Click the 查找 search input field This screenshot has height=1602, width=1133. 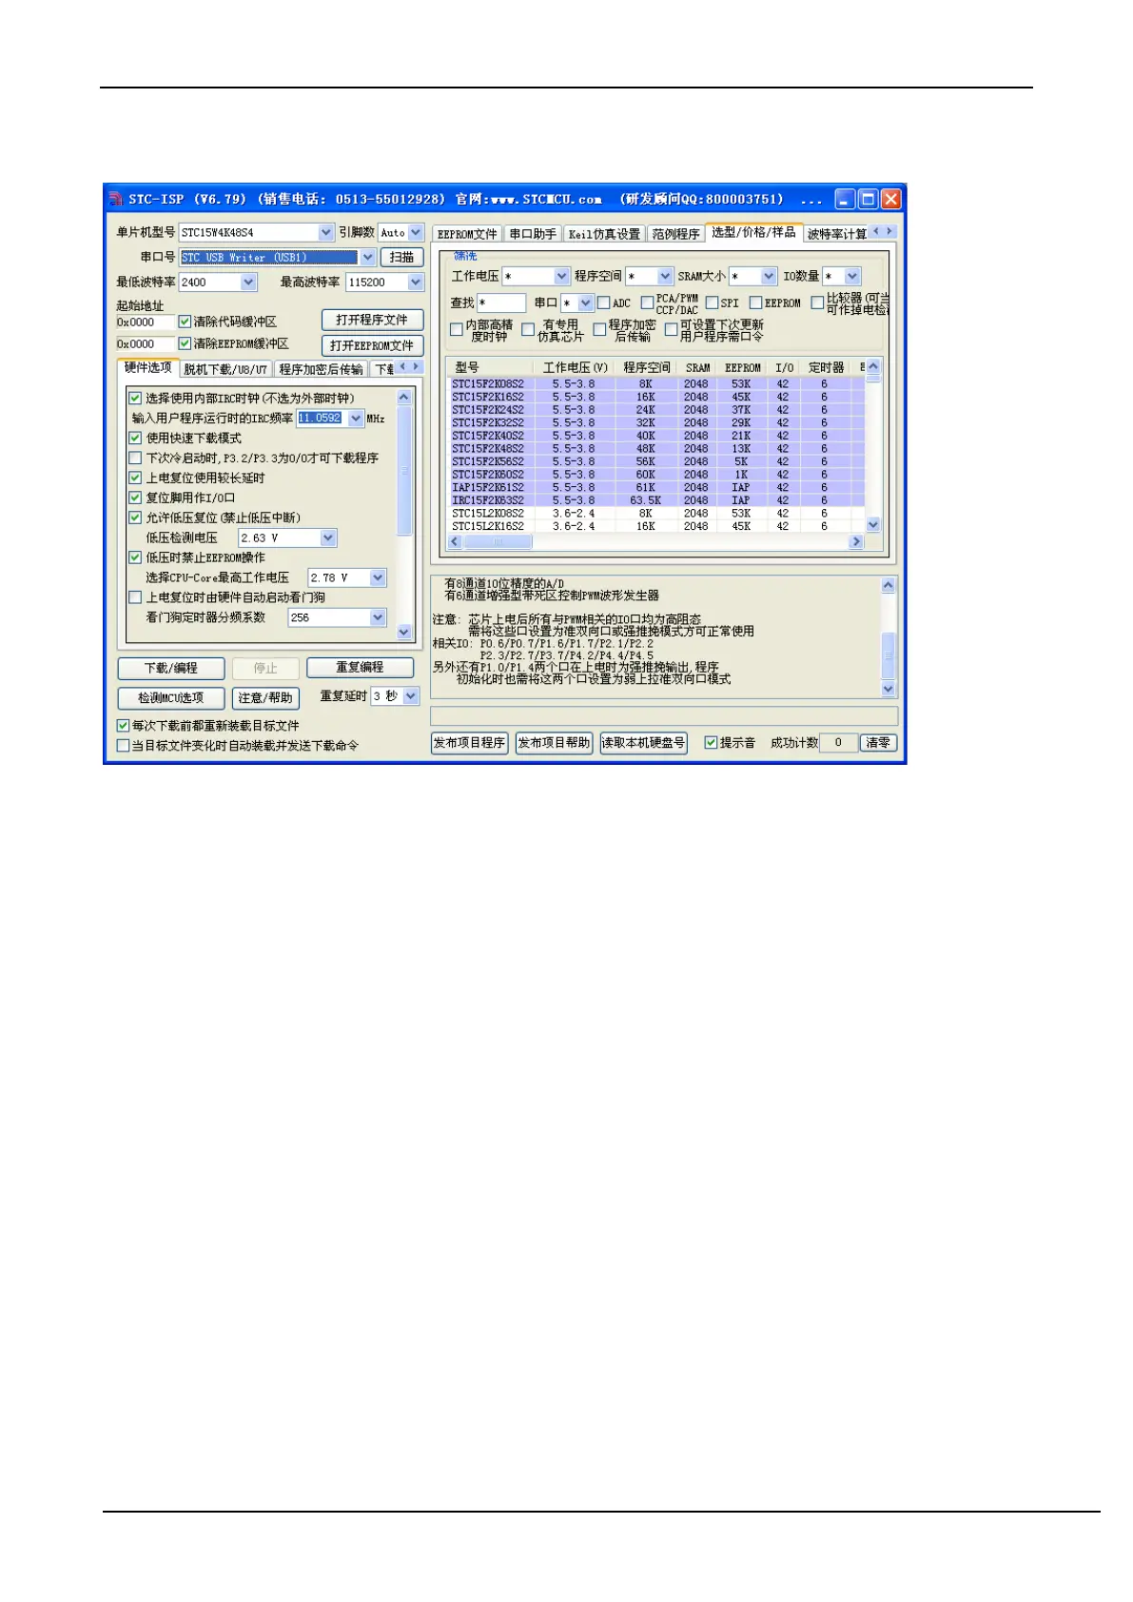500,303
